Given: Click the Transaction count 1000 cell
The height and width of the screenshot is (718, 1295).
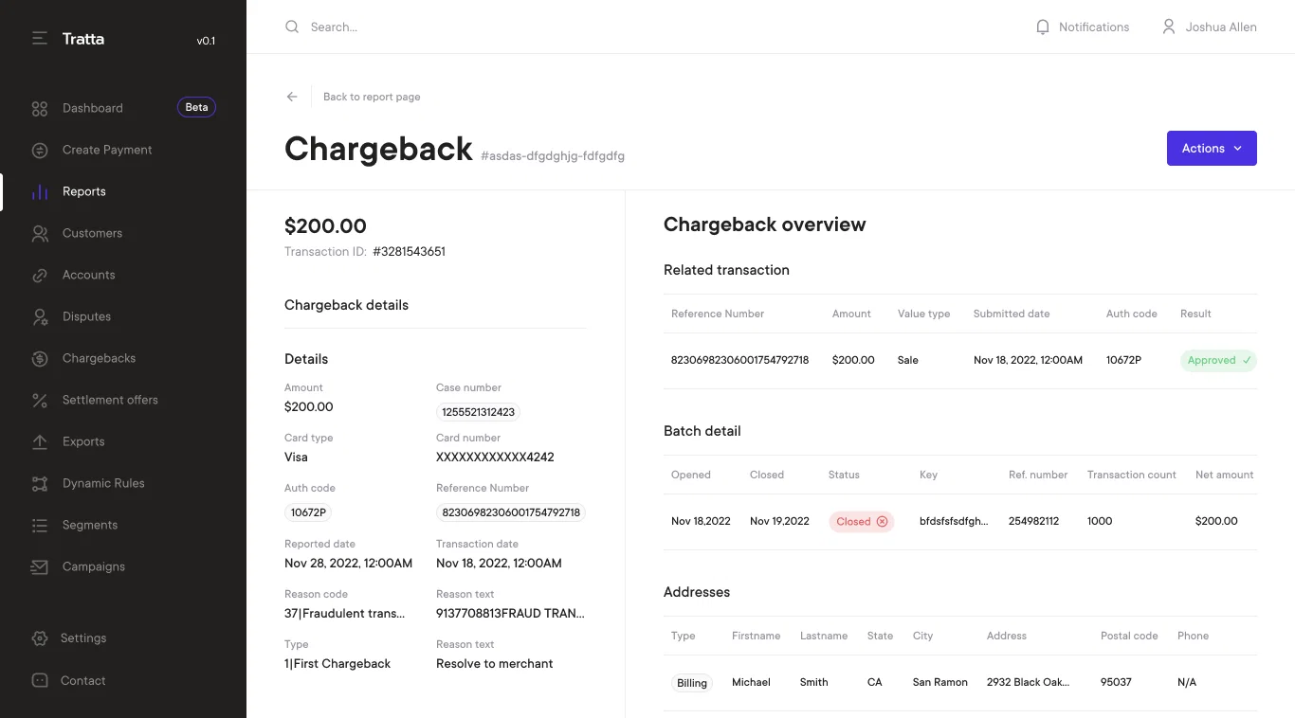Looking at the screenshot, I should point(1100,521).
